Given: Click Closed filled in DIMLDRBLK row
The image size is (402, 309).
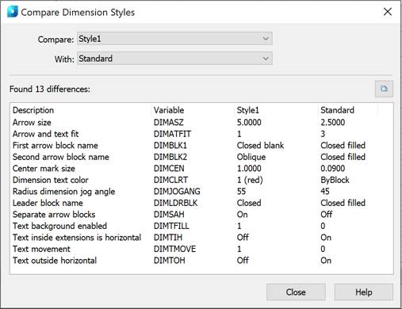Looking at the screenshot, I should [343, 203].
